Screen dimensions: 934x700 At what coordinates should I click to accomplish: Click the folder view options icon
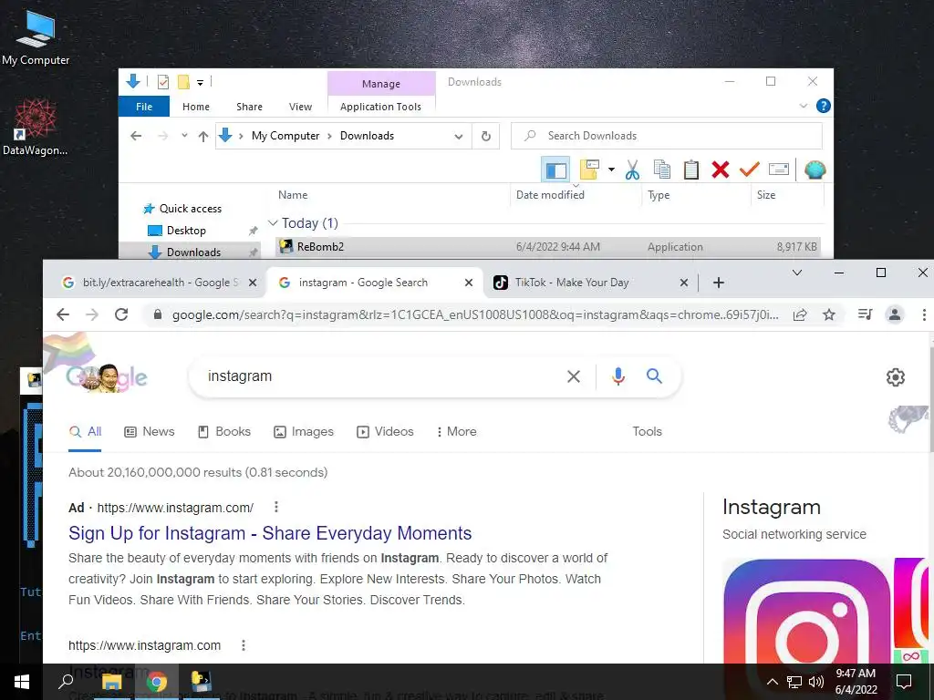pos(589,170)
